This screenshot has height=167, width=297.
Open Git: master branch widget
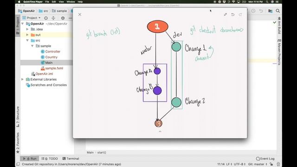(258, 164)
